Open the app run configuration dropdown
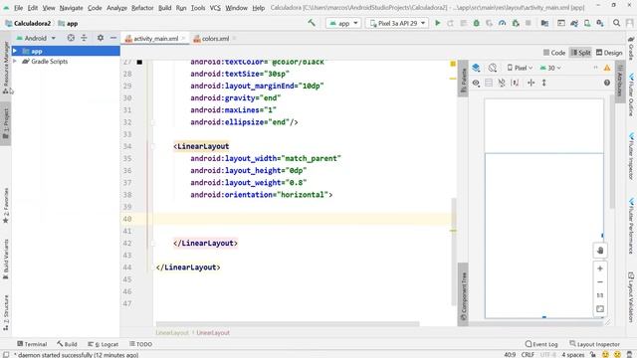 pos(343,23)
